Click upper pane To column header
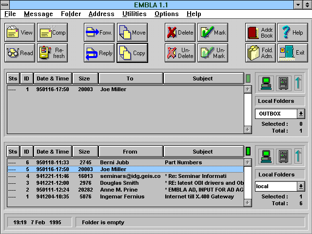The image size is (312, 234). [x=131, y=78]
